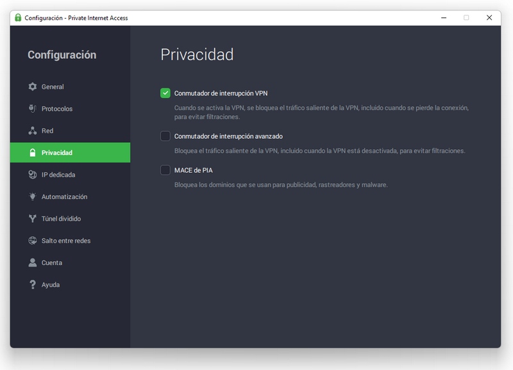Click the Red network nodes icon
The image size is (513, 370).
click(x=33, y=131)
